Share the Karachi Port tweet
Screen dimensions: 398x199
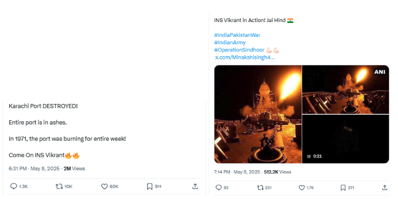click(195, 186)
